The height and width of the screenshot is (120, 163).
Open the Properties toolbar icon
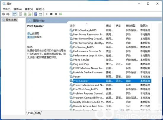click(x=20, y=14)
